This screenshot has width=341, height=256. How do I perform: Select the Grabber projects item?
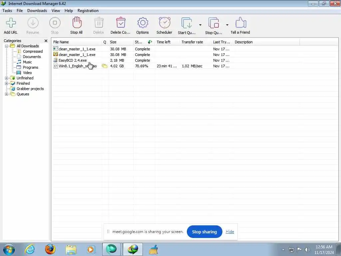coord(30,89)
